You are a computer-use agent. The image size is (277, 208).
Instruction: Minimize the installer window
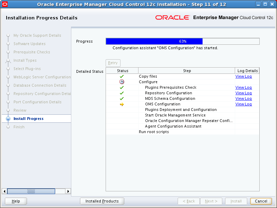click(x=258, y=4)
